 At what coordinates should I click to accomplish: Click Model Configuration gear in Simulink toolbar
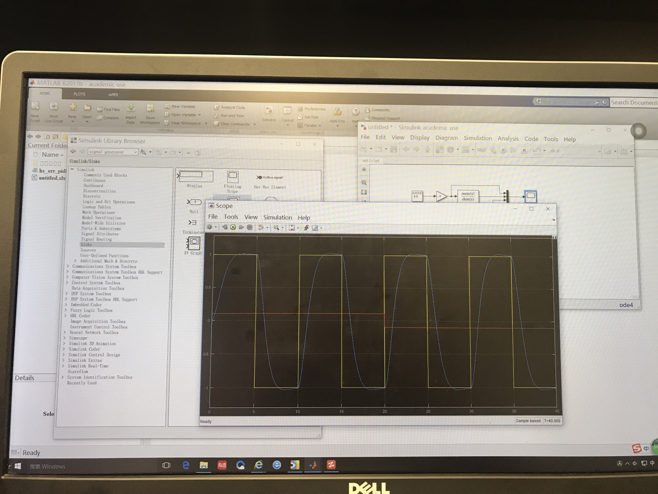[450, 150]
